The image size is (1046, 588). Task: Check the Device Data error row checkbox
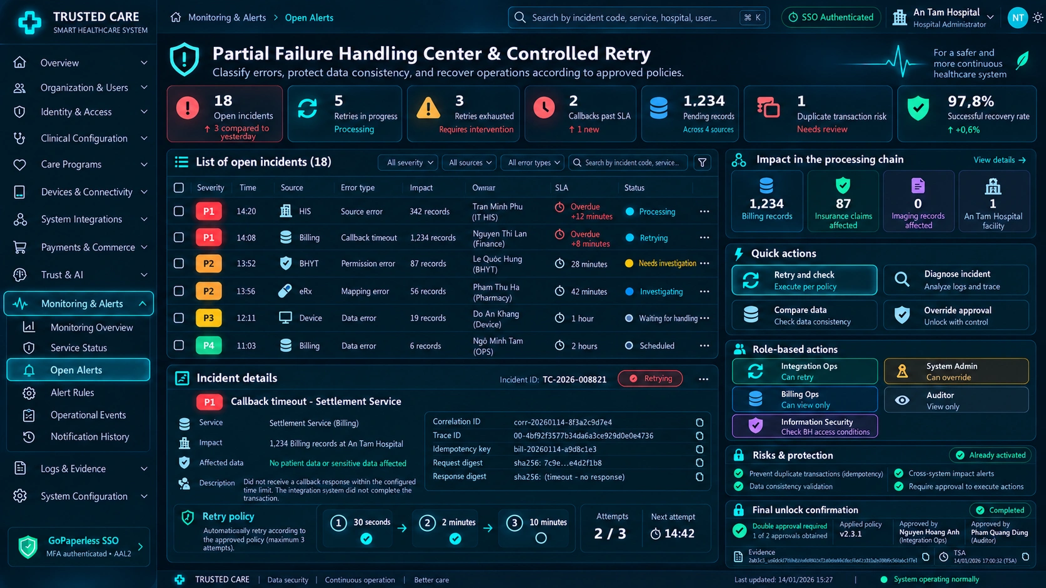(179, 318)
